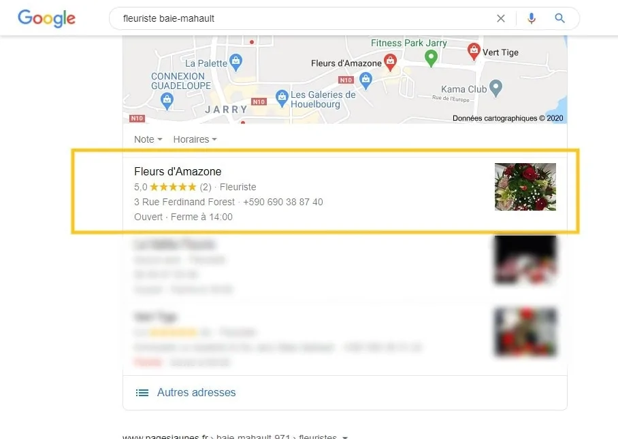Click the CONNEXION GUADELOUPE shop pin
This screenshot has height=439, width=618.
(x=167, y=101)
